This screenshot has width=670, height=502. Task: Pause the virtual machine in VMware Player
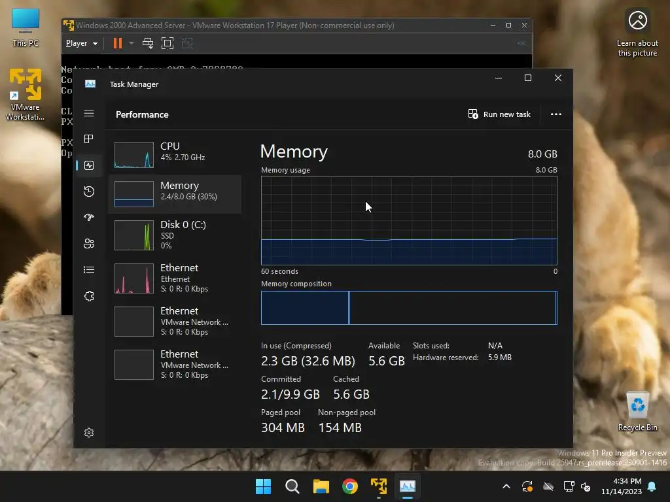[118, 43]
